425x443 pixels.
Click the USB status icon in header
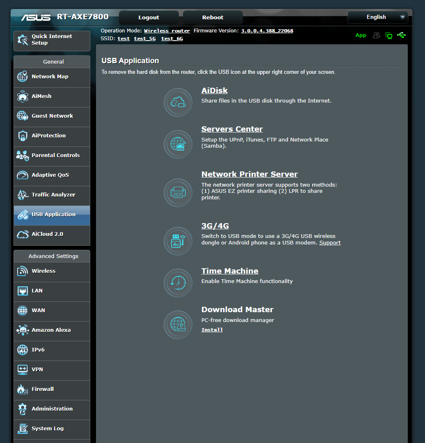401,35
